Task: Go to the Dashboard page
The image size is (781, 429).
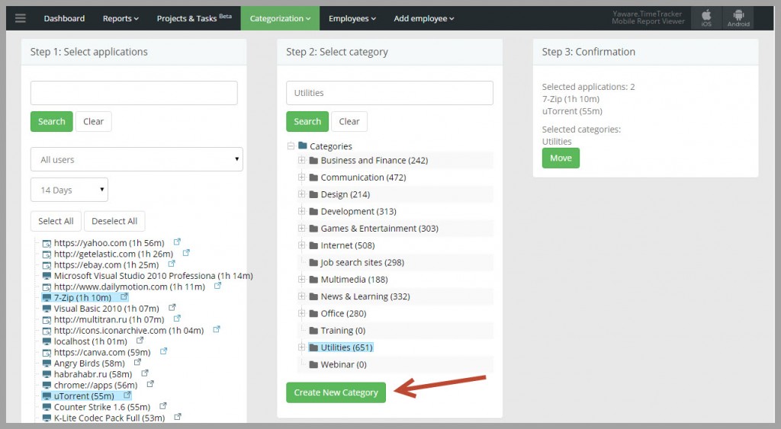Action: pyautogui.click(x=64, y=18)
